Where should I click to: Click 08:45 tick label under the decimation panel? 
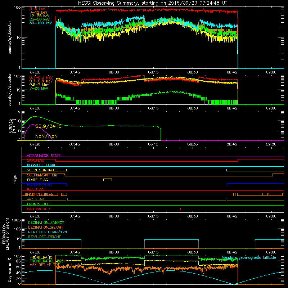pyautogui.click(x=232, y=252)
